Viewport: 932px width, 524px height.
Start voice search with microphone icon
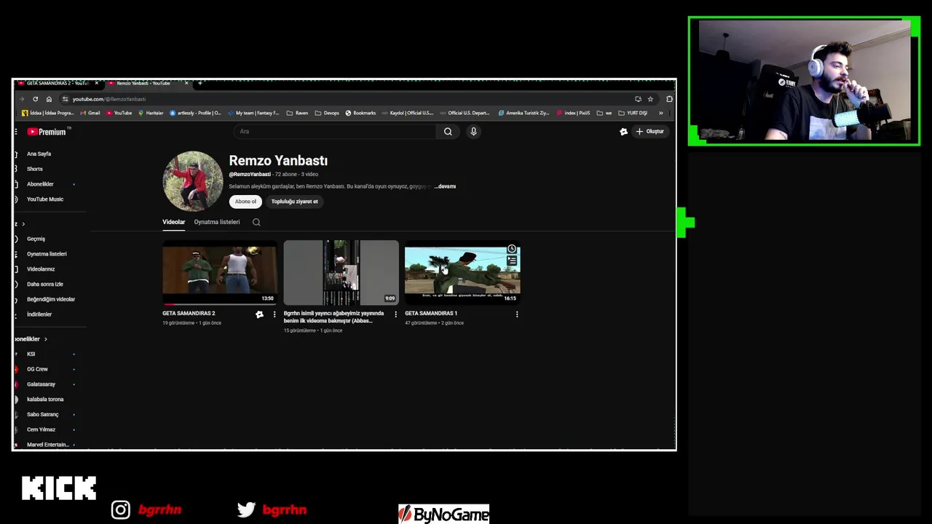point(473,132)
